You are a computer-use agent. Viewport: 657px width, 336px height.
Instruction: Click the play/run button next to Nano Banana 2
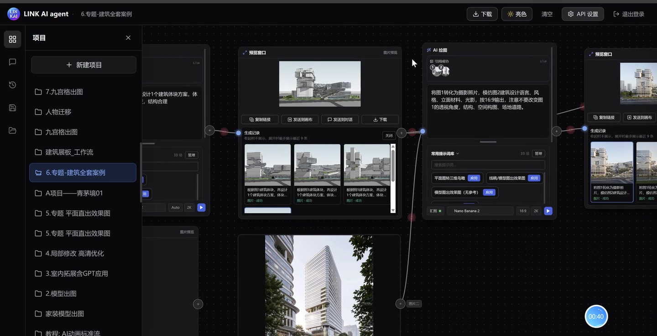[x=548, y=211]
